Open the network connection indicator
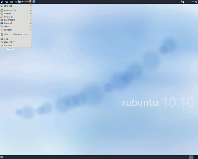198x159 pixels. tap(182, 2)
